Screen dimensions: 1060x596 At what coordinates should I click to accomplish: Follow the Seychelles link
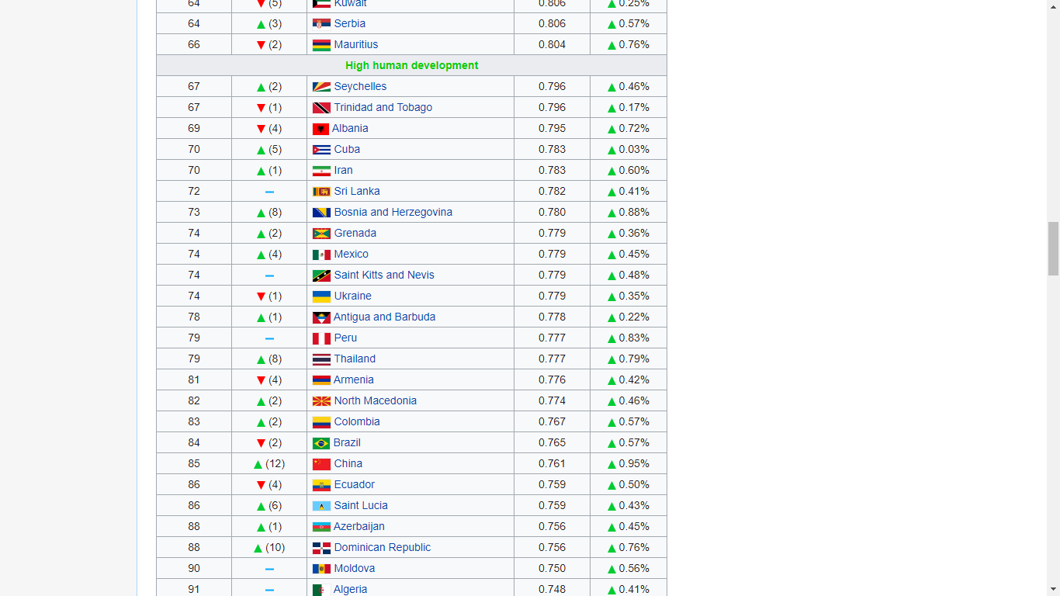click(360, 87)
